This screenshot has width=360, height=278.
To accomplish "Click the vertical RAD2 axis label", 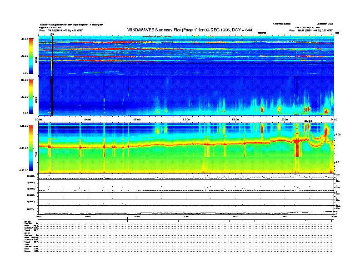I will click(x=36, y=60).
